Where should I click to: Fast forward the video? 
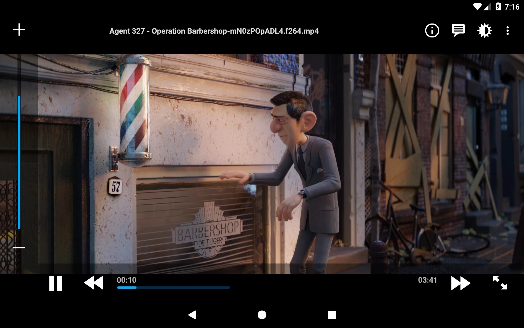(x=461, y=283)
